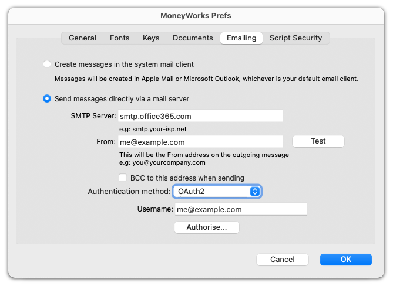Open the Script Security tab
The height and width of the screenshot is (286, 393).
(295, 38)
